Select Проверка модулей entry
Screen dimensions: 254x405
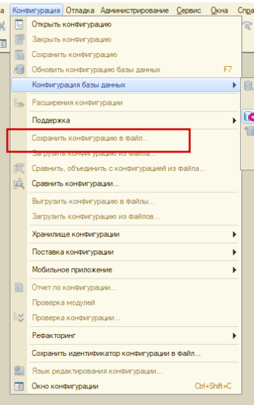tap(126, 302)
